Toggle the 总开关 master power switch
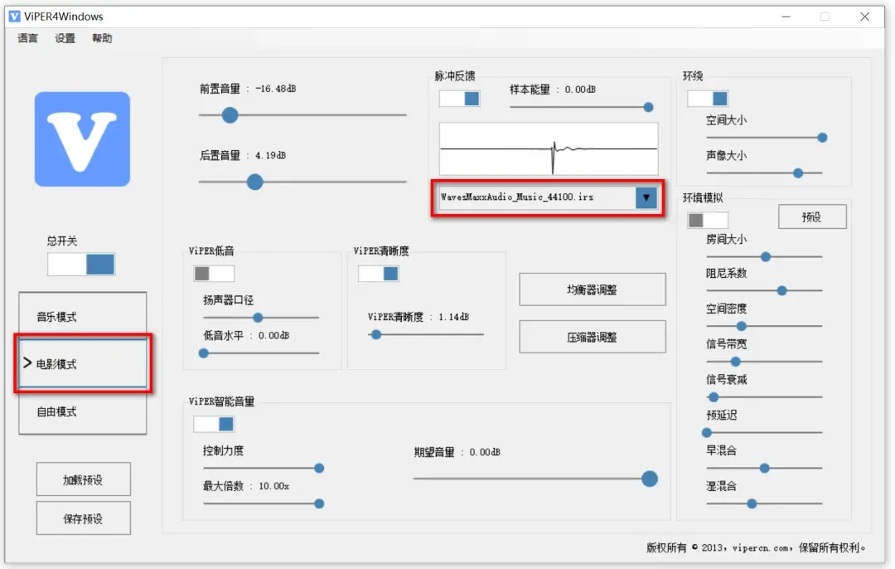The height and width of the screenshot is (569, 895). point(81,265)
